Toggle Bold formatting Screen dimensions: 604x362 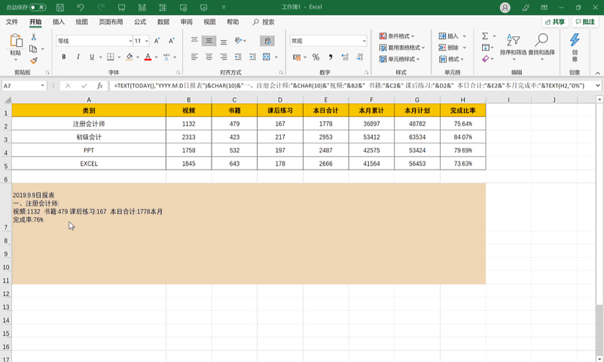(x=64, y=57)
